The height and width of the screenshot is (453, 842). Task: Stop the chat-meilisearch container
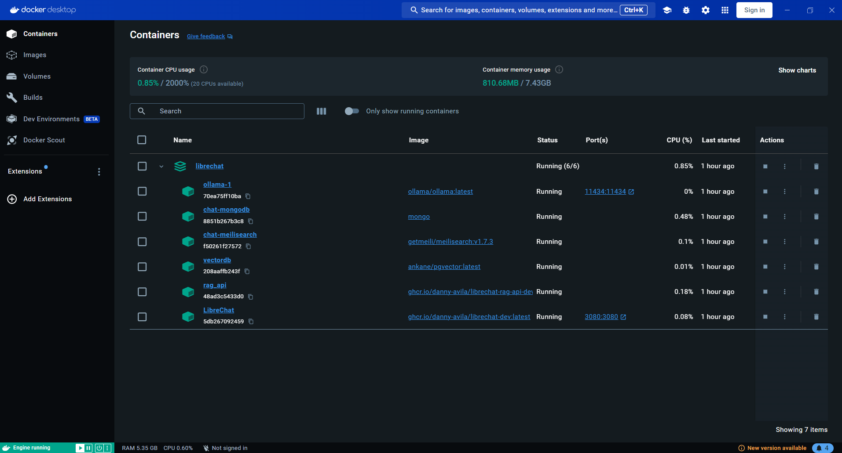[x=765, y=242]
